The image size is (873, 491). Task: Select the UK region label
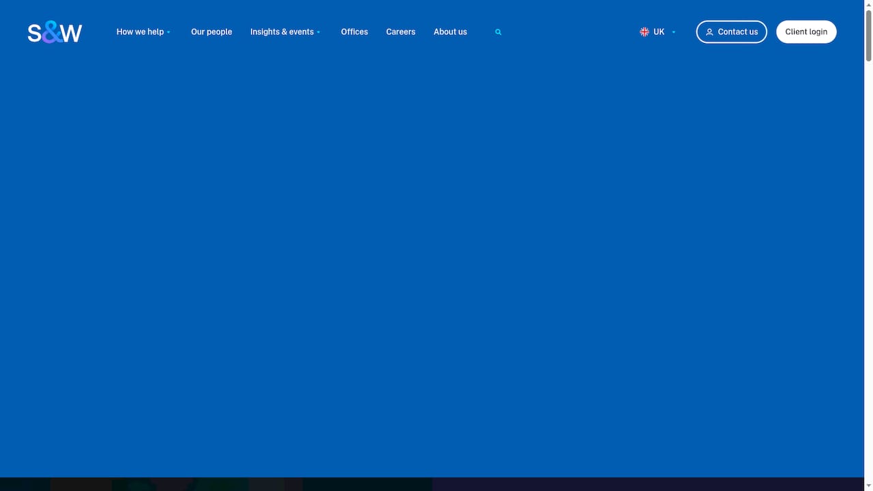659,32
